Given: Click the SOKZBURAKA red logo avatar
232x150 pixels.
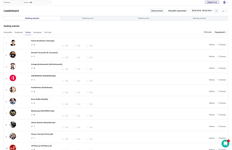Looking at the screenshot, I should [x=13, y=78].
